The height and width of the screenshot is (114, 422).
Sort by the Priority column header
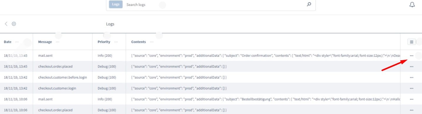click(x=104, y=42)
